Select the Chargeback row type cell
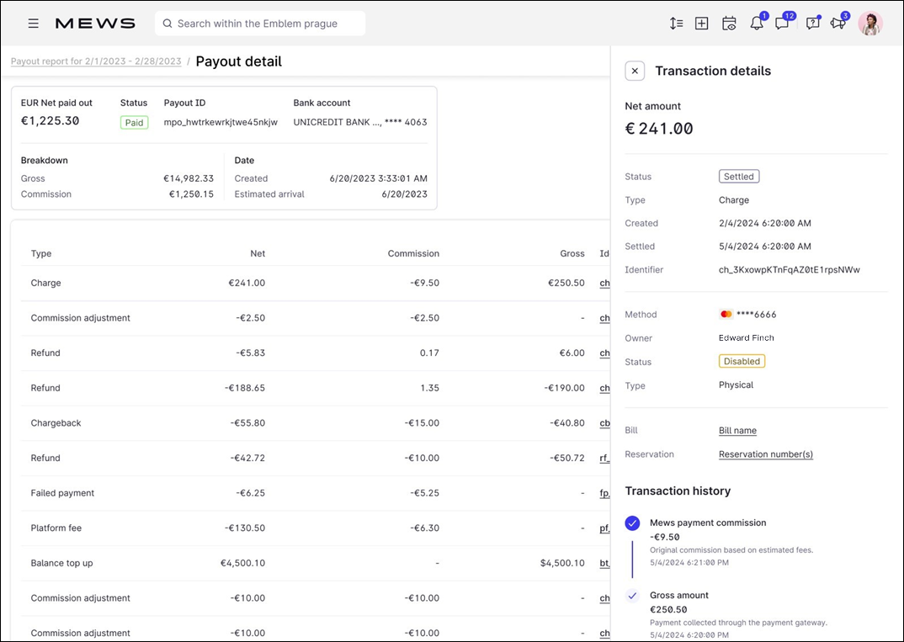The height and width of the screenshot is (642, 904). 56,423
